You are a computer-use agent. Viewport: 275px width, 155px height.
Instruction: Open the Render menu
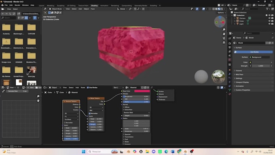[x=17, y=5]
